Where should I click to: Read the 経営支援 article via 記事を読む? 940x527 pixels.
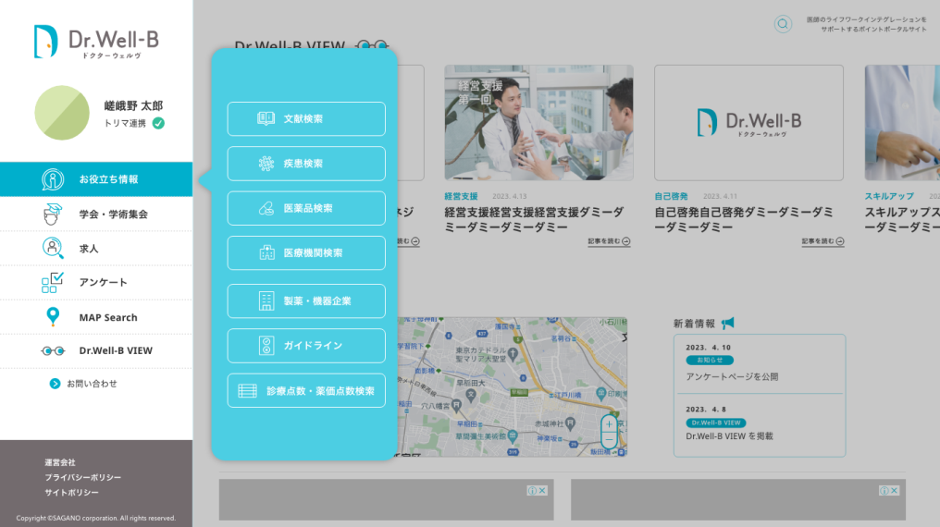(609, 241)
